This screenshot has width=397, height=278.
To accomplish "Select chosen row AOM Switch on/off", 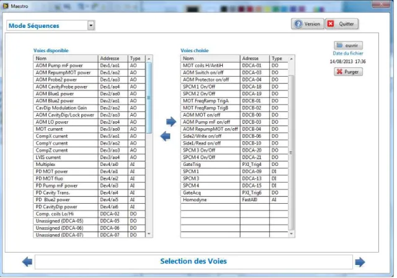I will (234, 72).
